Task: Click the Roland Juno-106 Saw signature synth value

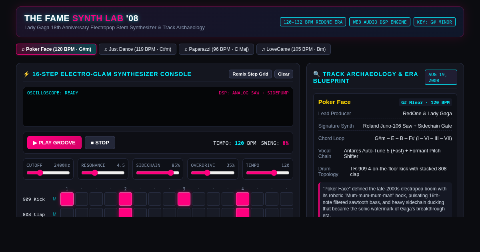Action: 408,126
